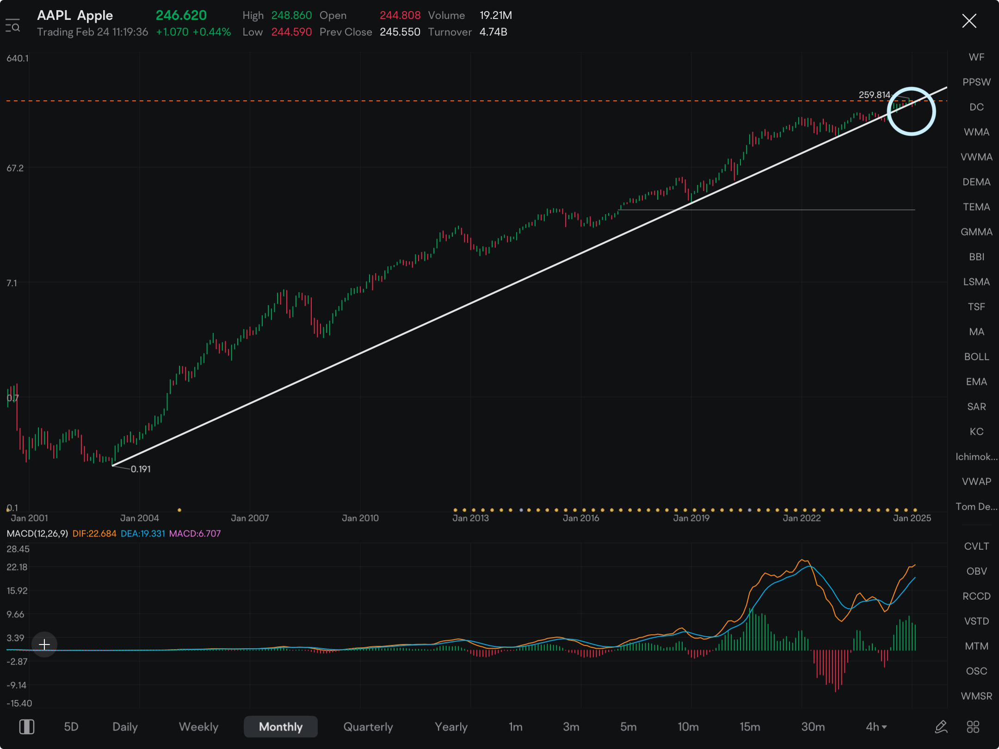Viewport: 999px width, 749px height.
Task: Click the MACD(12,26,9) indicator label
Action: (x=37, y=533)
